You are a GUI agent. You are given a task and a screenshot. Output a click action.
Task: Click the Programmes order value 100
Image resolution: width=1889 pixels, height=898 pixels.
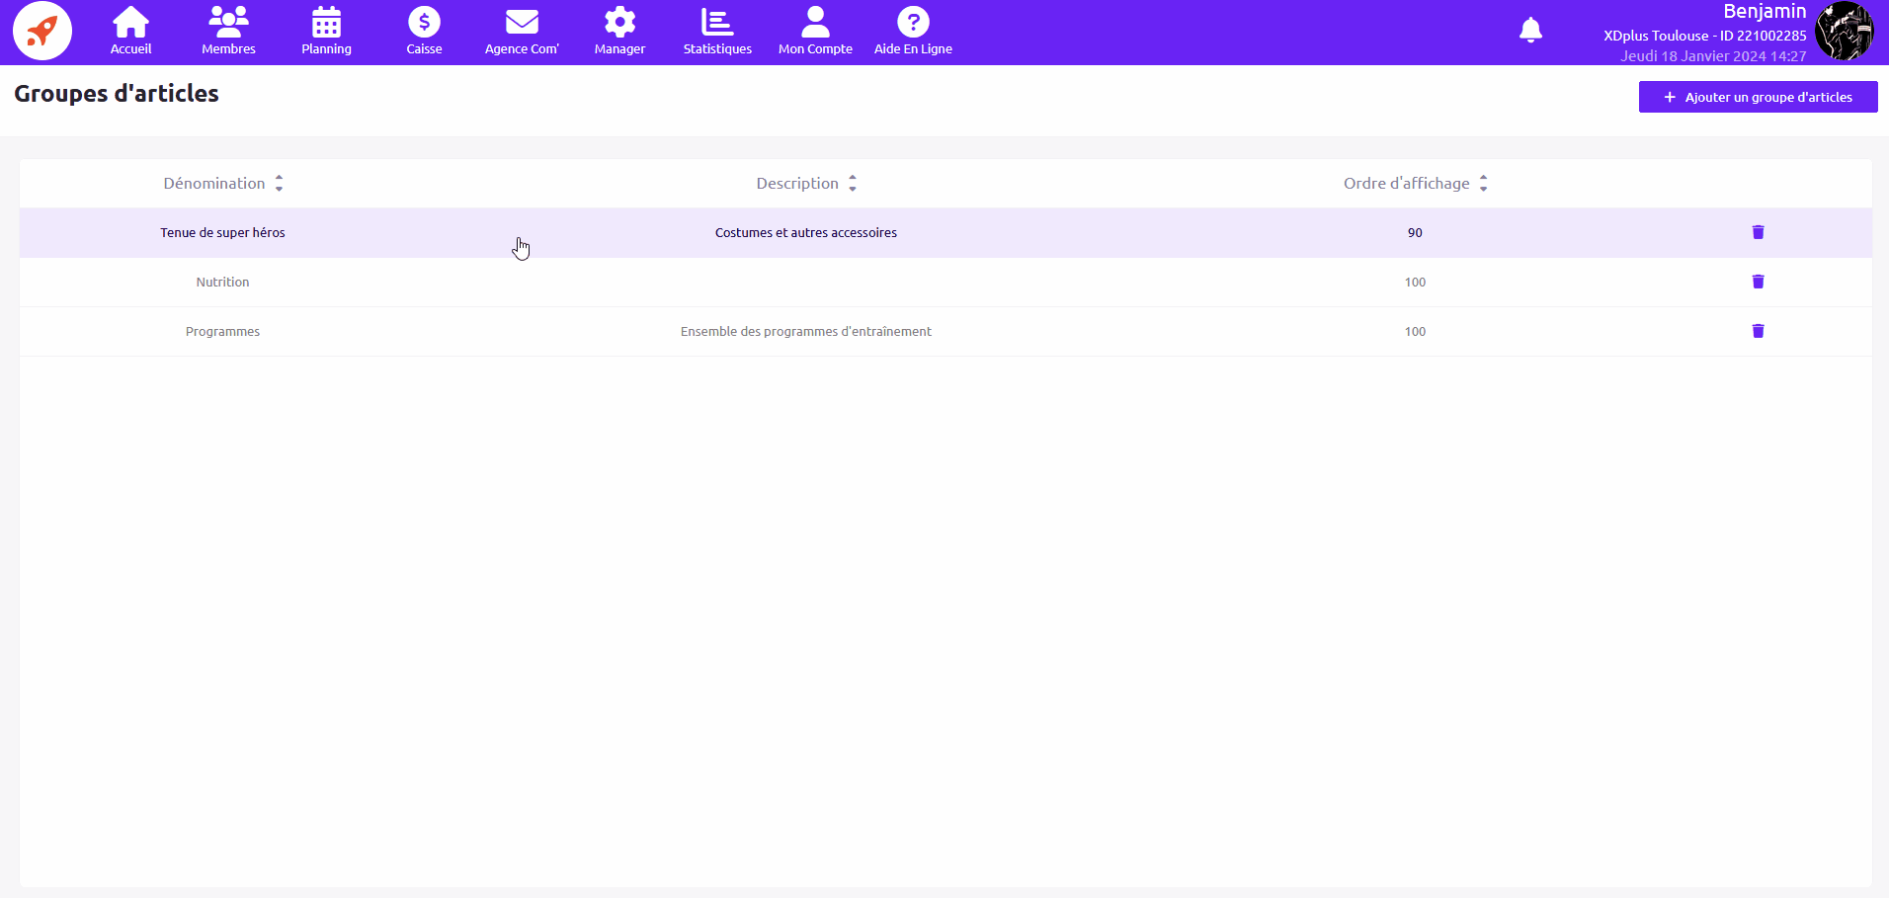1415,332
